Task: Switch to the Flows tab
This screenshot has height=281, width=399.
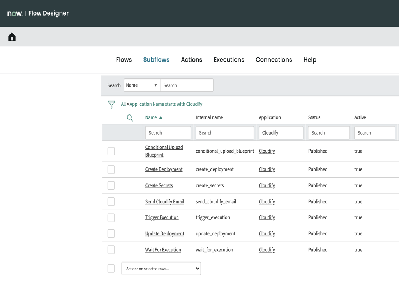Action: [124, 60]
